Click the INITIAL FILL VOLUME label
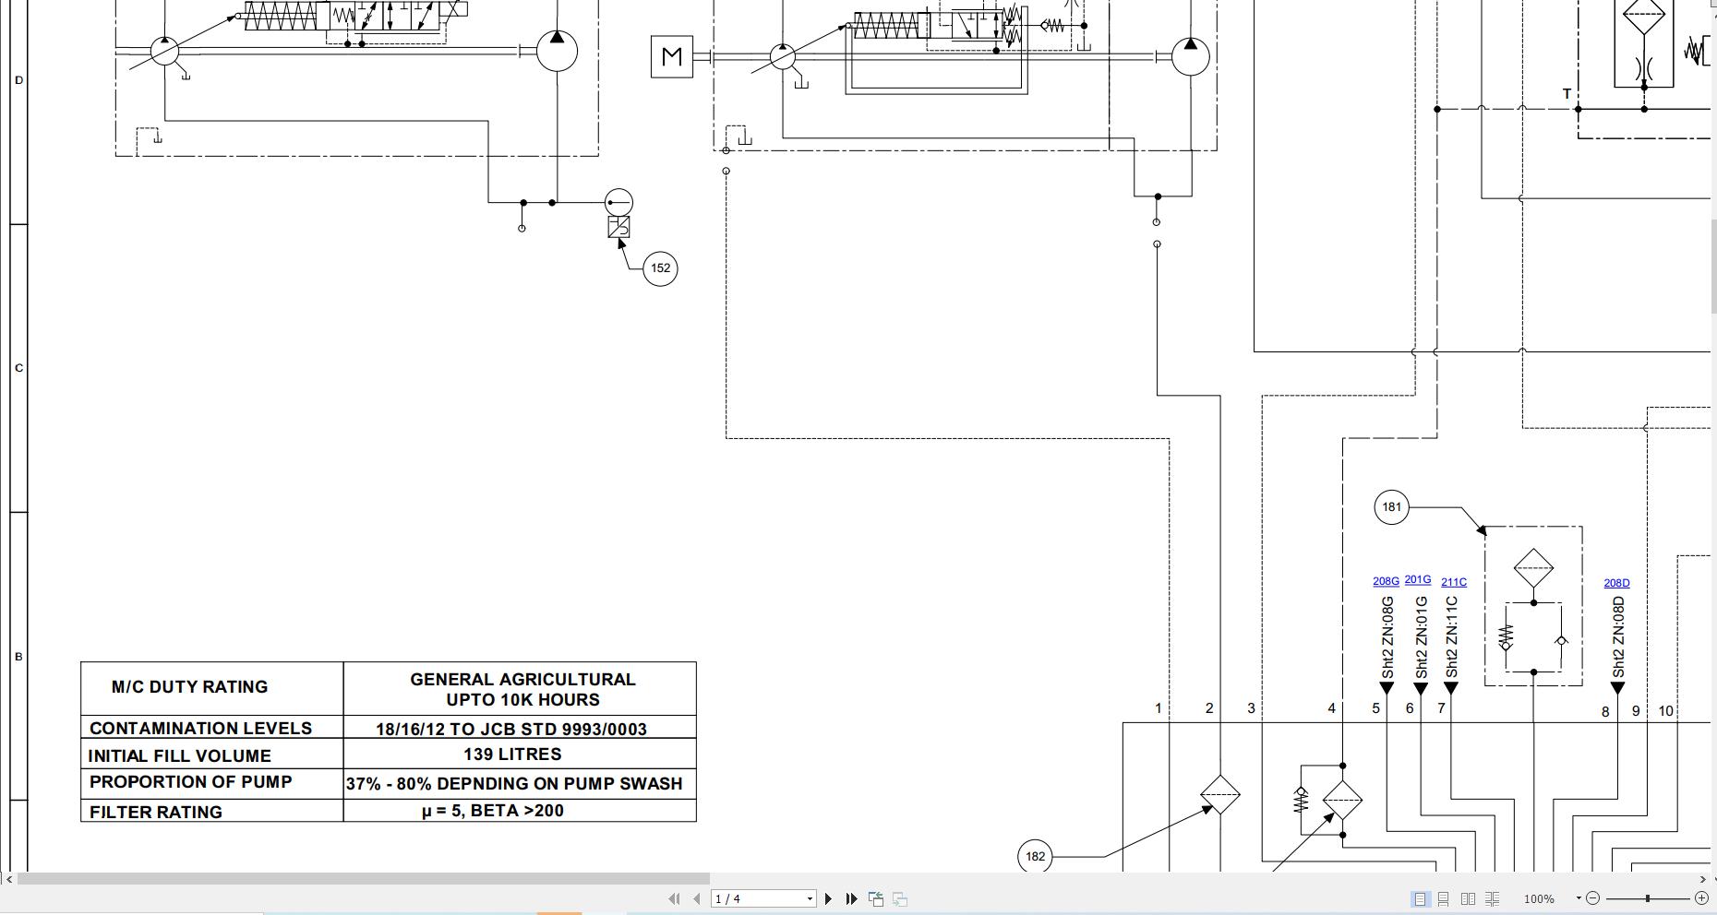This screenshot has height=915, width=1717. coord(179,756)
